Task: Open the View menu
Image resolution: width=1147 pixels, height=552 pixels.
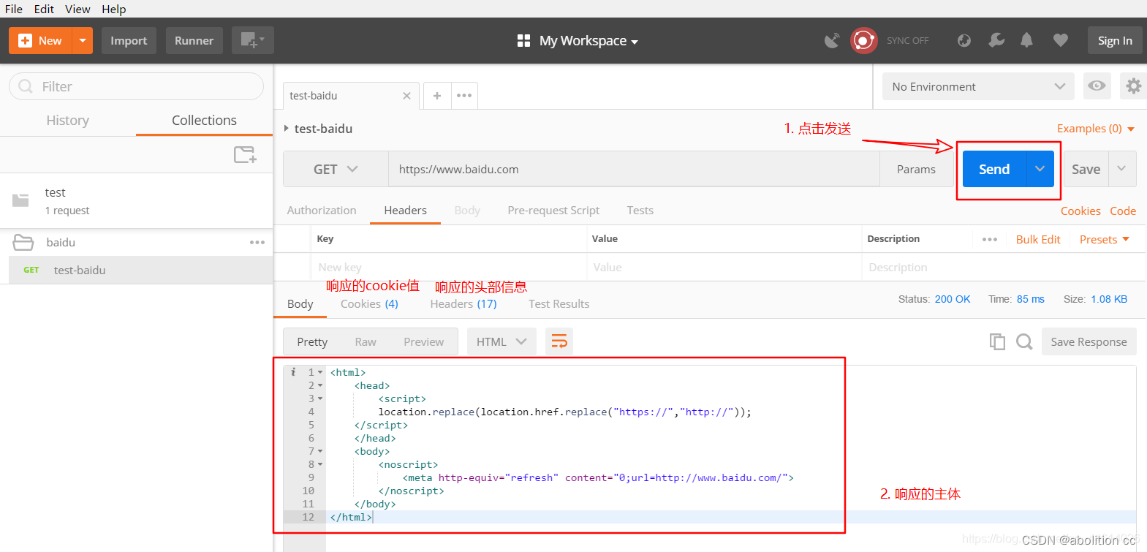Action: coord(77,9)
